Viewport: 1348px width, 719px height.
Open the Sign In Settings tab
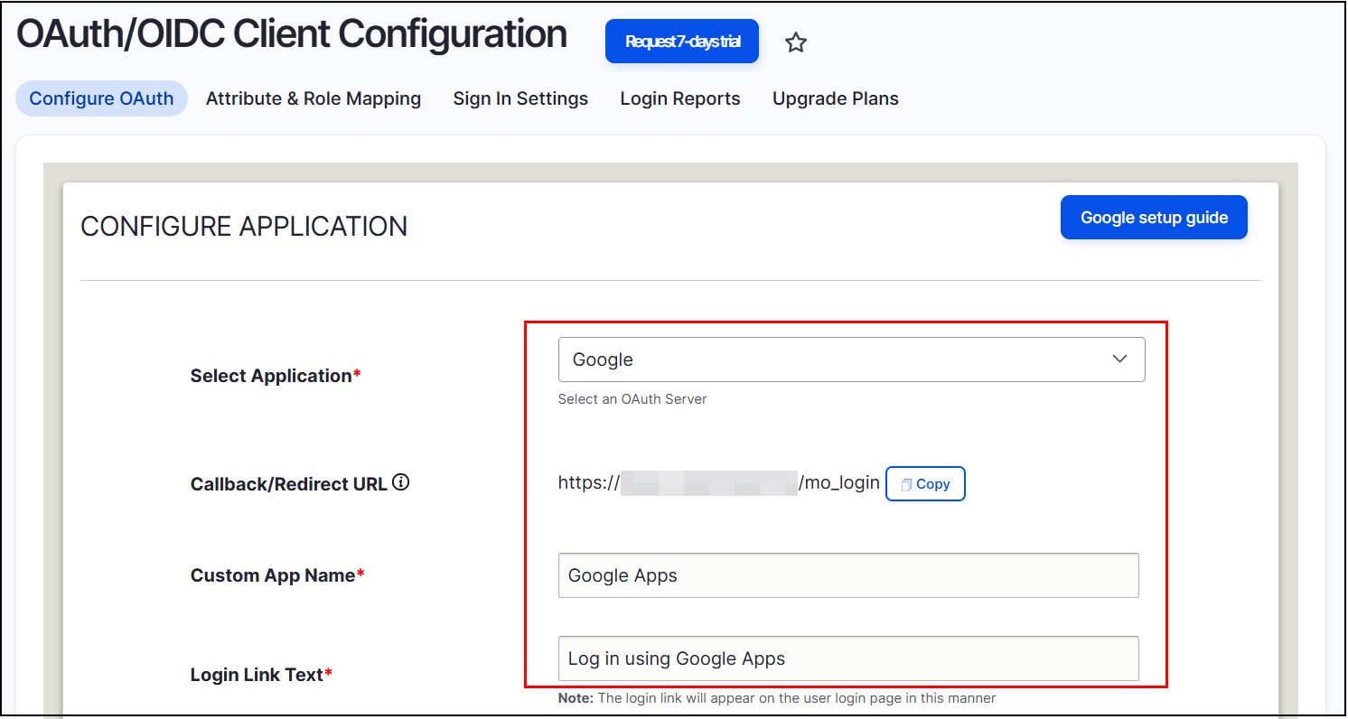(520, 98)
